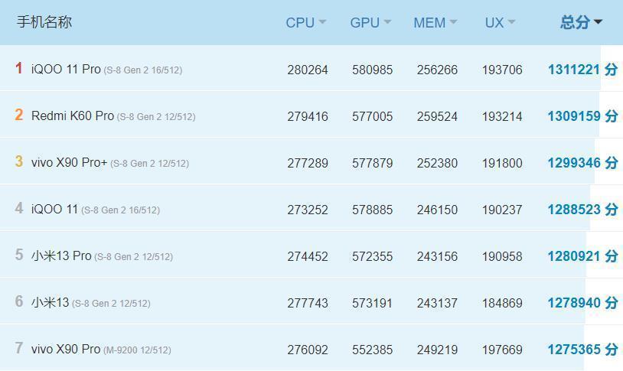Click GPU score 580985
The height and width of the screenshot is (371, 623).
click(372, 70)
